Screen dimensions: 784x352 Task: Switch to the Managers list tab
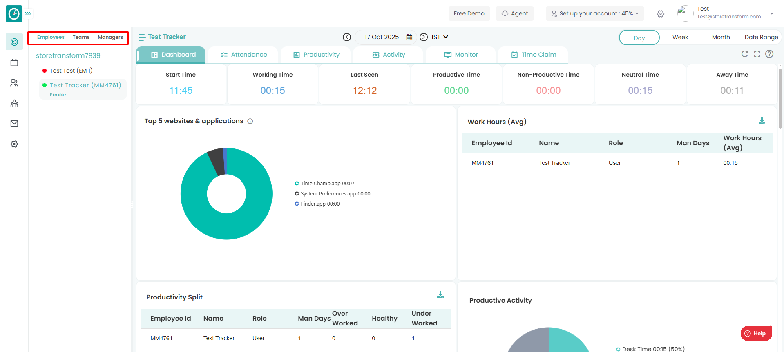point(110,37)
